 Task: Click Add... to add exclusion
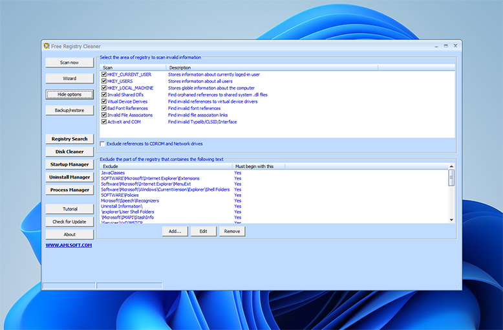[175, 232]
